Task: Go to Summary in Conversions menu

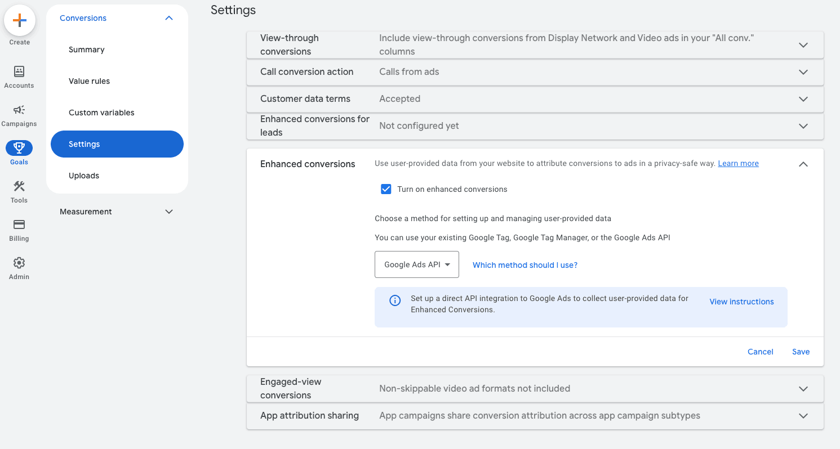Action: coord(117,50)
